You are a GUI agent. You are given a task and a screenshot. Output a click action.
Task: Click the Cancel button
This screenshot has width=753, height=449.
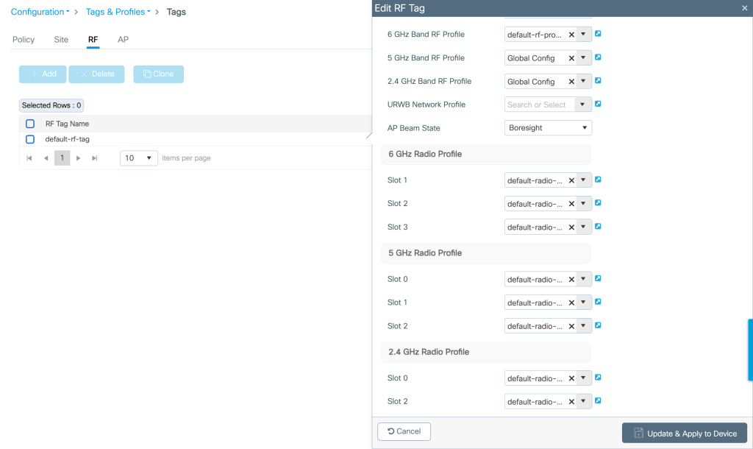(x=404, y=431)
